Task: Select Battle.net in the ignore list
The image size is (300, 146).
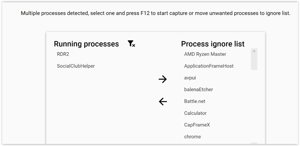Action: (195, 101)
